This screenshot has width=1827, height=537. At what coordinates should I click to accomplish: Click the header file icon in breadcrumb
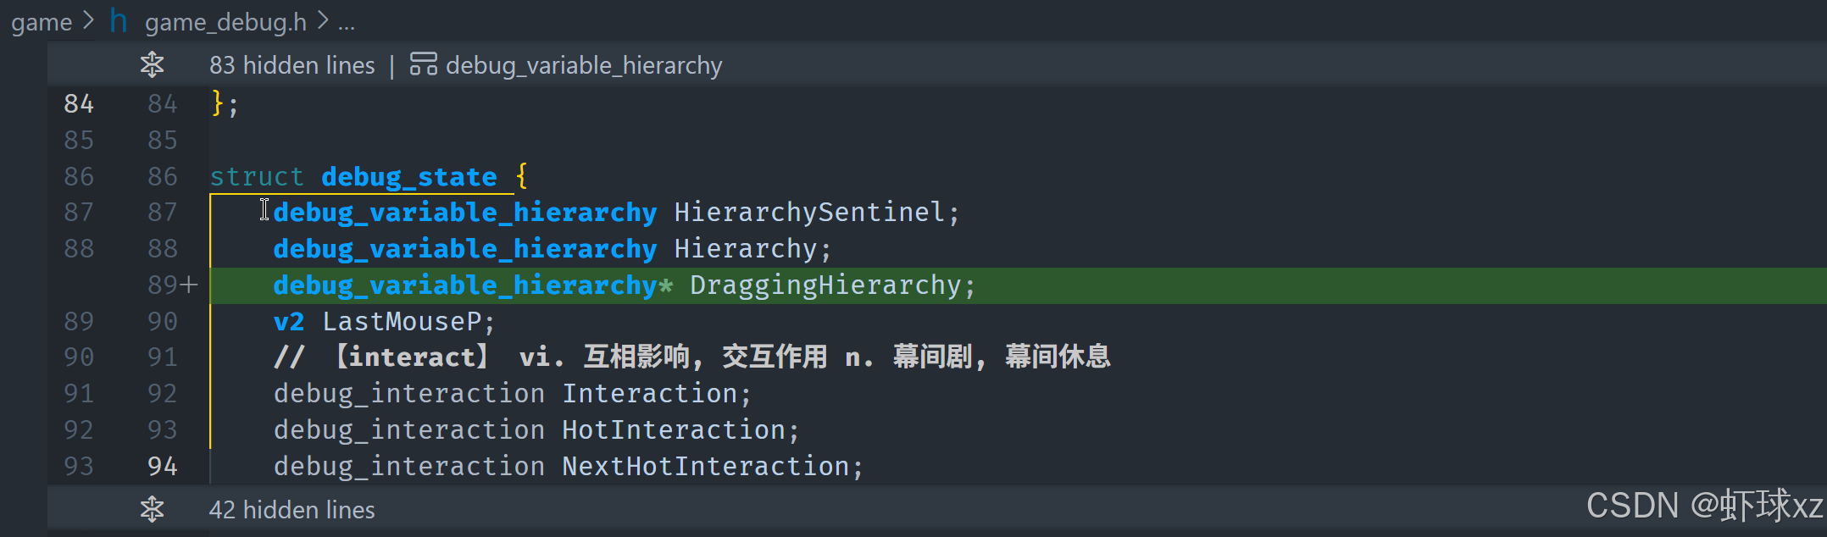[x=119, y=21]
